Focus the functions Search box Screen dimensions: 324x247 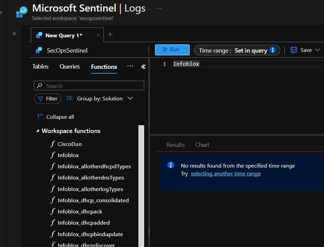89,85
